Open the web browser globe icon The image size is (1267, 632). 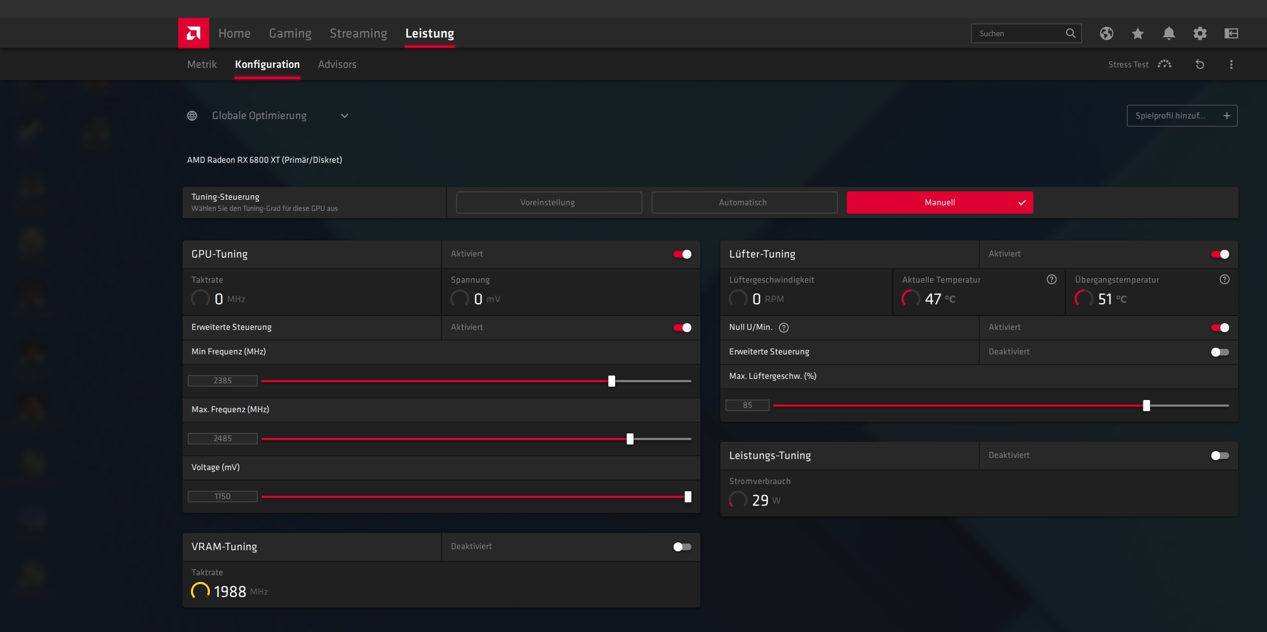pos(1106,33)
